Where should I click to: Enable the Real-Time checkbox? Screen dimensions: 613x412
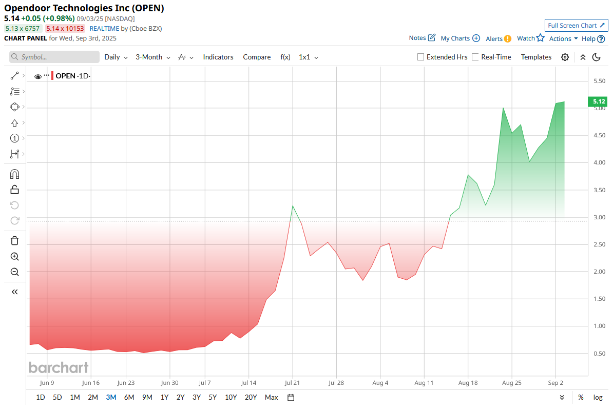click(x=475, y=57)
